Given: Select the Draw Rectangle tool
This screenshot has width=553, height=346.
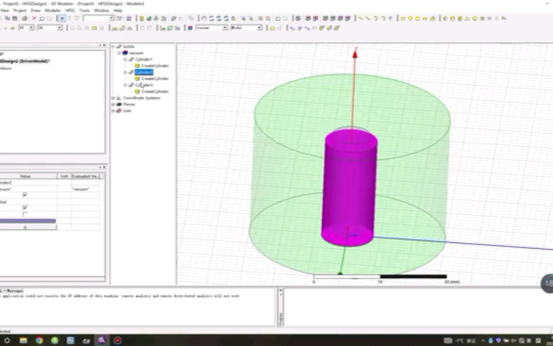Looking at the screenshot, I should point(403,19).
